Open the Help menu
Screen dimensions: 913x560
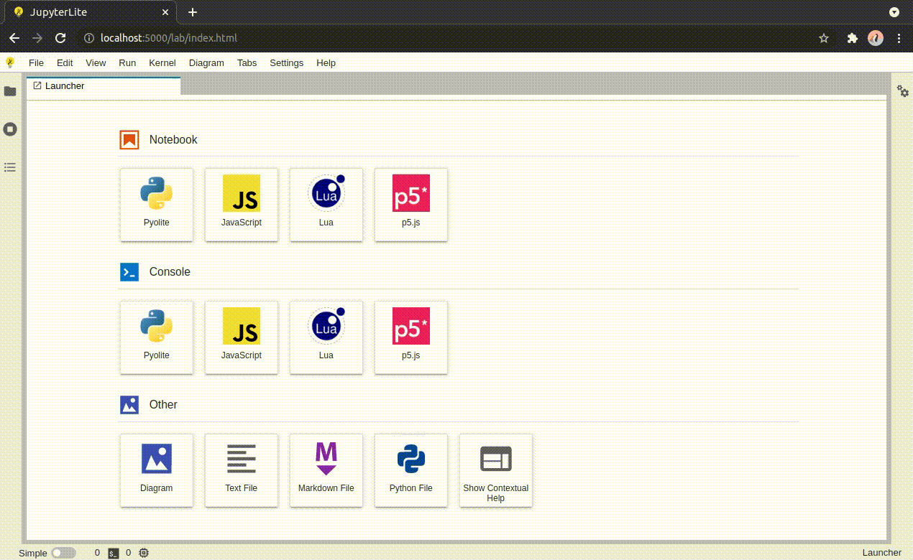point(326,63)
